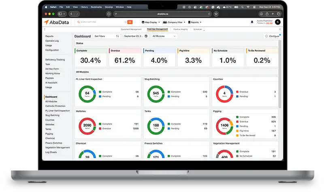This screenshot has height=192, width=324.
Task: Click the arrows beside Scheduler tab
Action: (204, 29)
